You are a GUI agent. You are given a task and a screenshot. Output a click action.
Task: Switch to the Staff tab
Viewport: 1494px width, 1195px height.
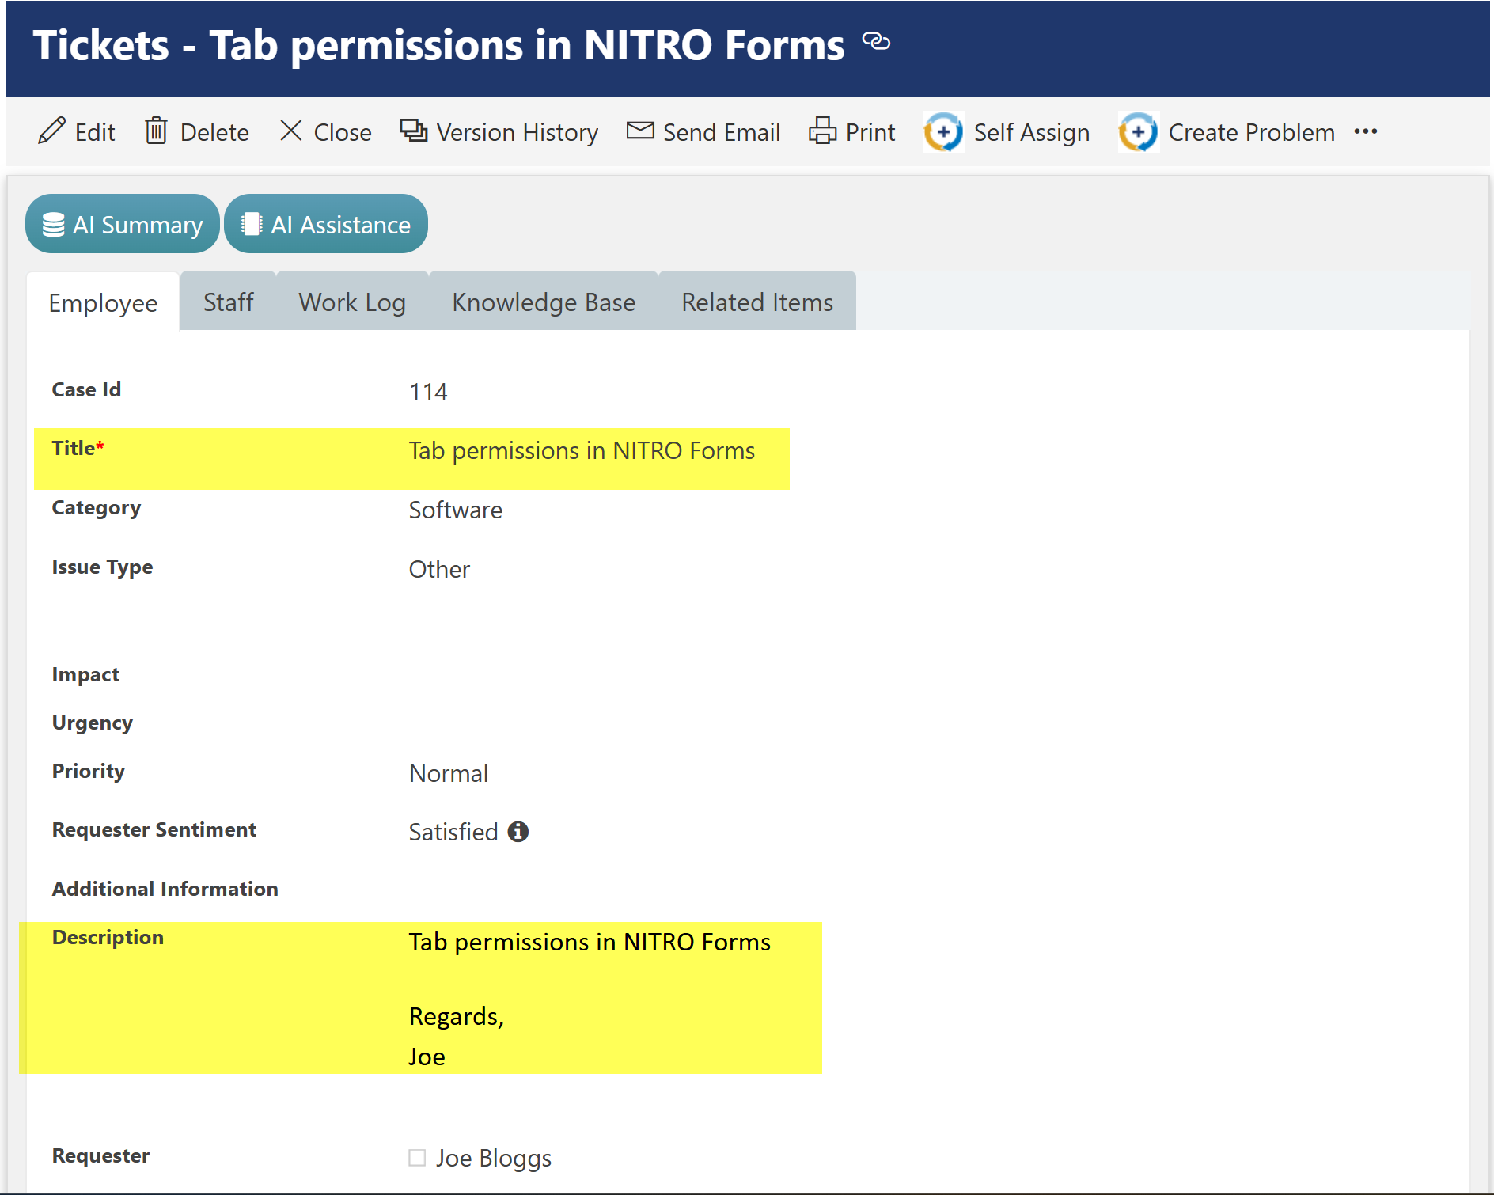click(x=228, y=302)
